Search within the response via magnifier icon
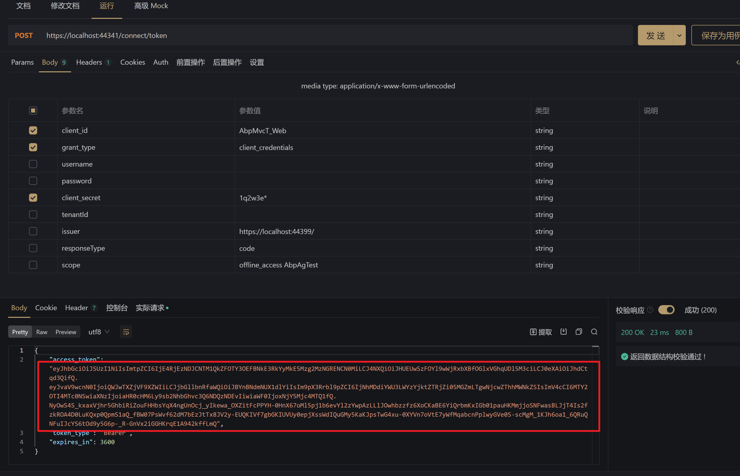 [594, 331]
